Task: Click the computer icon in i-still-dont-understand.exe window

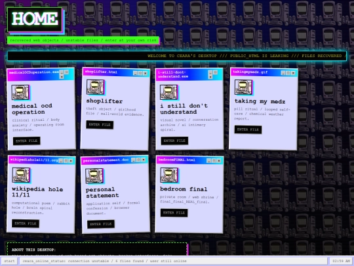Action: tap(168, 92)
